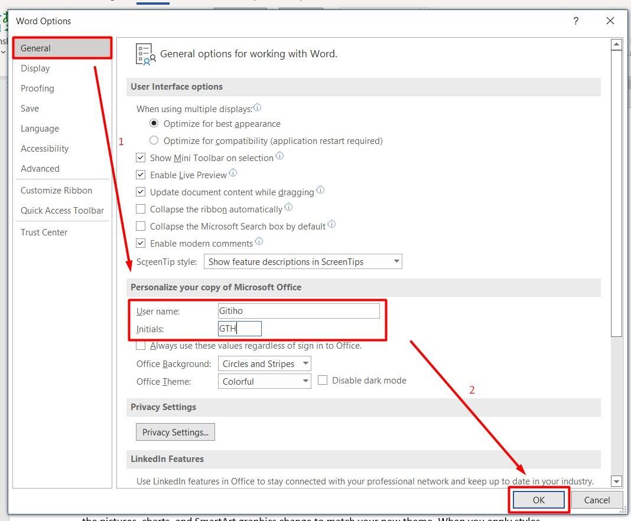Open the Proofing category
Image resolution: width=631 pixels, height=521 pixels.
click(62, 89)
